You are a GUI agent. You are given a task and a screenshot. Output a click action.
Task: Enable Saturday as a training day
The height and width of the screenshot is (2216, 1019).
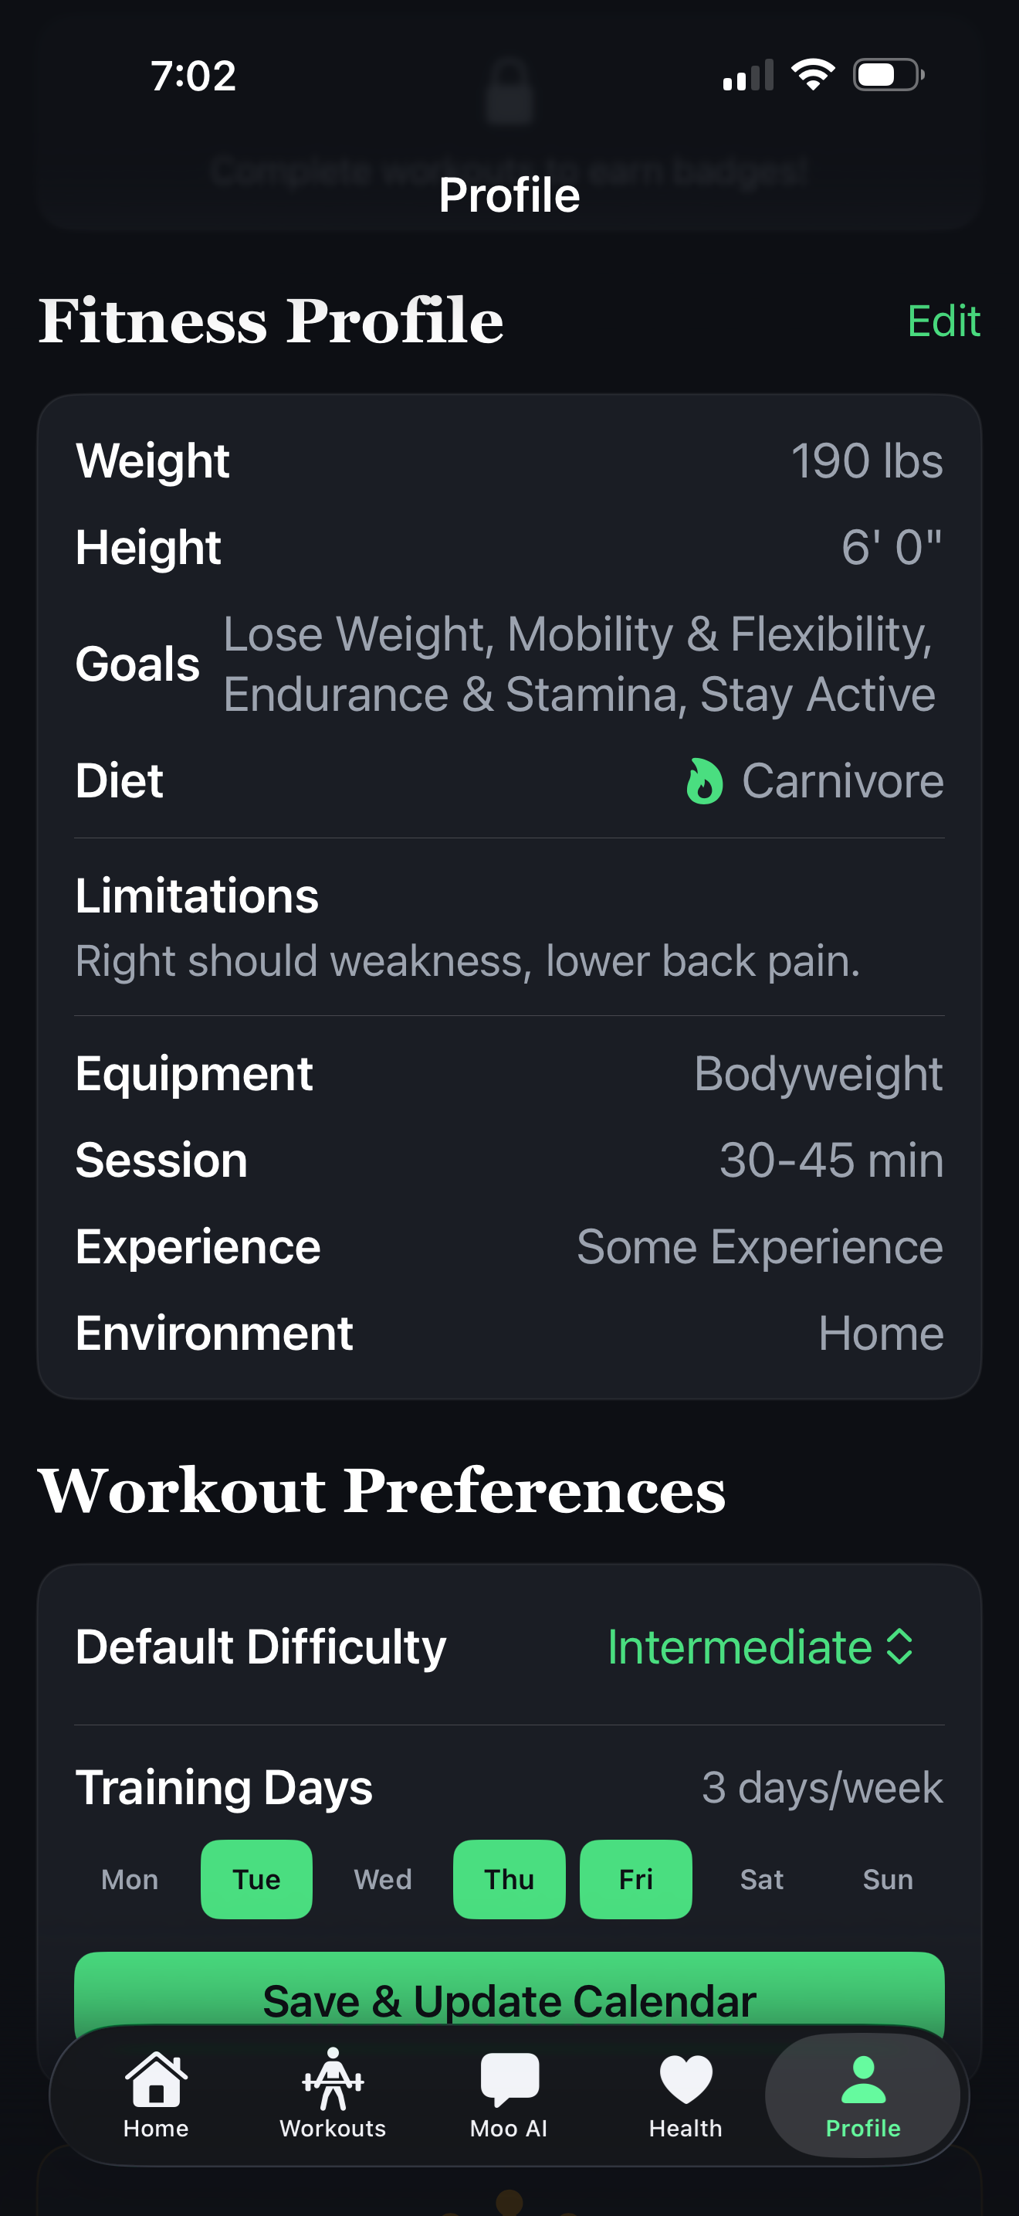tap(761, 1880)
